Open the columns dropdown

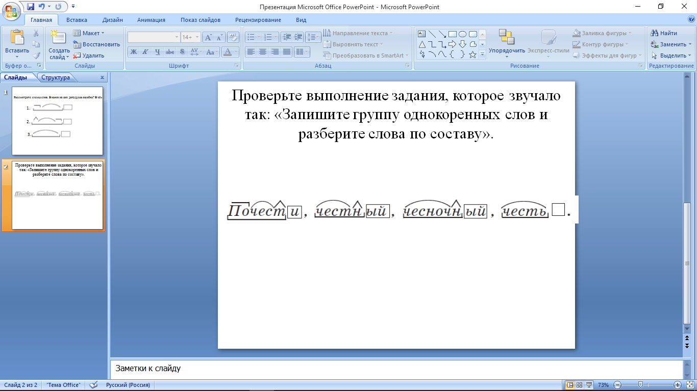tap(303, 51)
